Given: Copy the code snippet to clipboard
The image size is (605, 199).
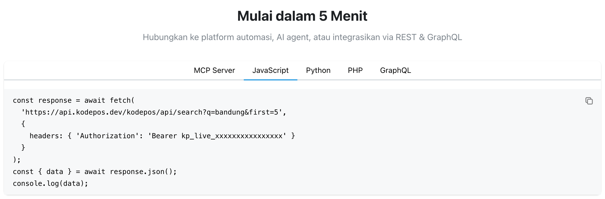Looking at the screenshot, I should point(589,101).
